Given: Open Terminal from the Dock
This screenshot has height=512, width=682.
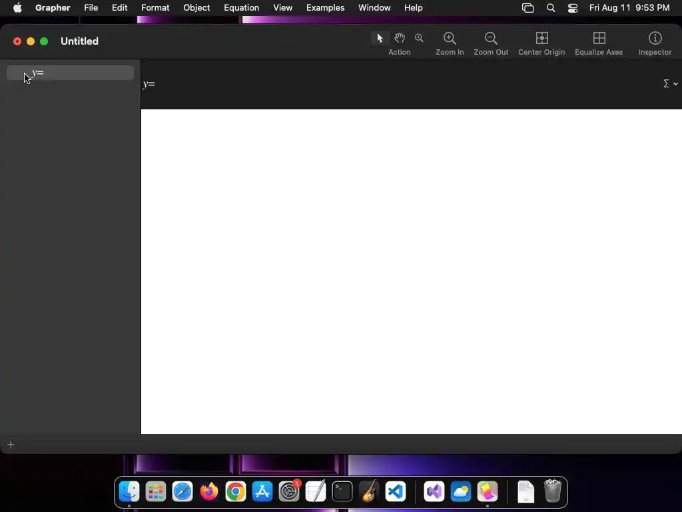Looking at the screenshot, I should click(342, 491).
